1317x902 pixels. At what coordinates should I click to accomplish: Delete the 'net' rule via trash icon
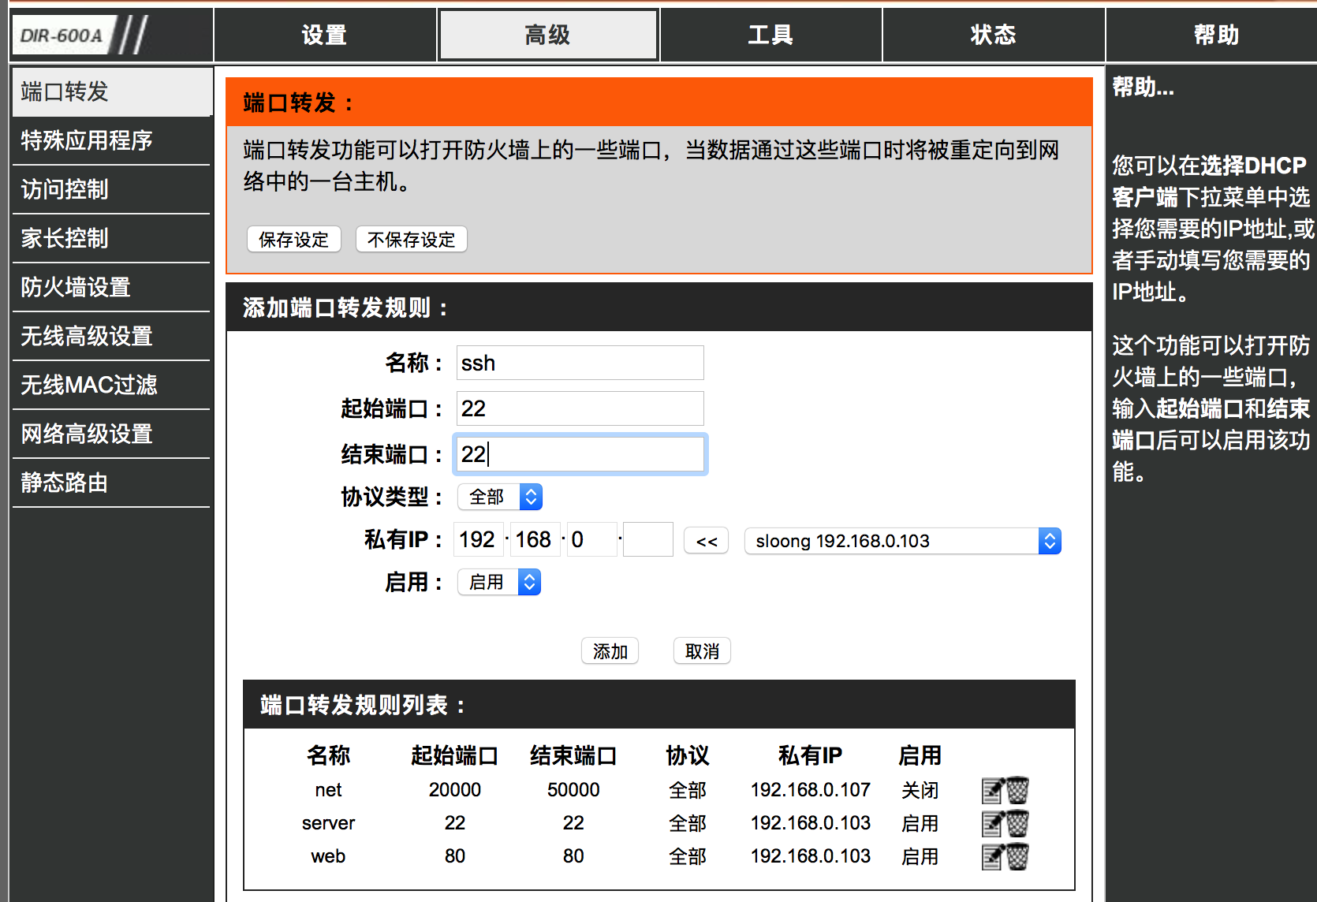tap(1017, 790)
